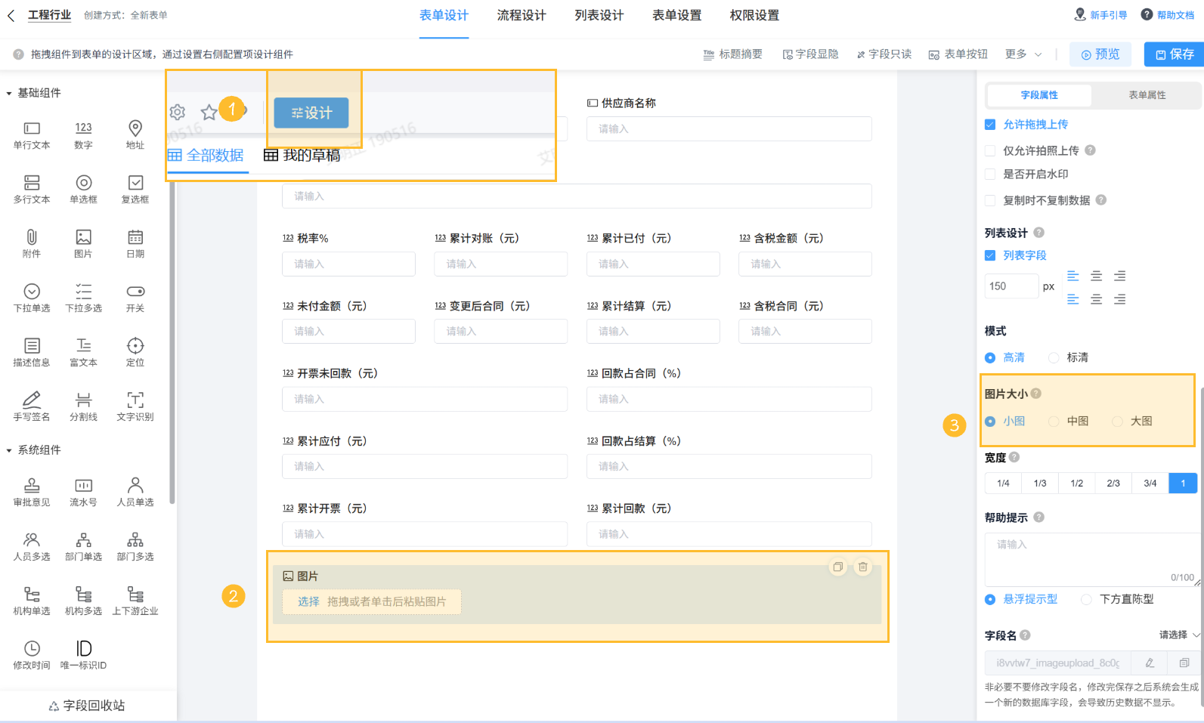Viewport: 1204px width, 723px height.
Task: Choose the 附件 attachment component icon
Action: (32, 237)
